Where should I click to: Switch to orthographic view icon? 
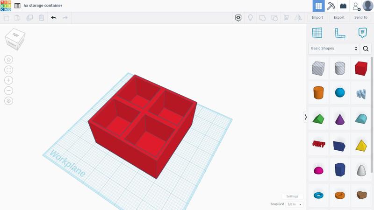pos(8,101)
